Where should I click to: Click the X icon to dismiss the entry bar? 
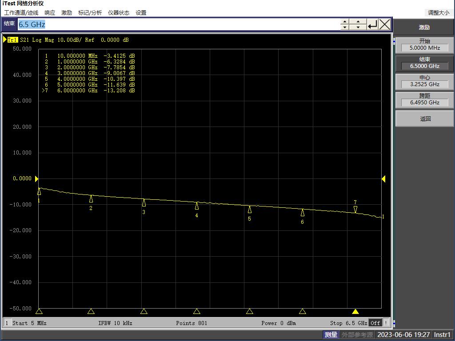(385, 25)
